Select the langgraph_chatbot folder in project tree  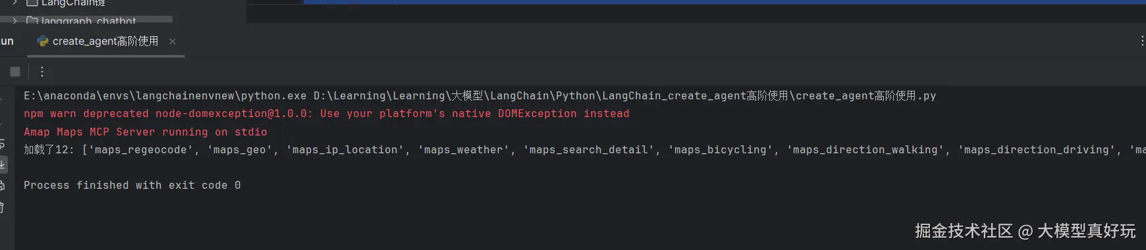point(88,21)
